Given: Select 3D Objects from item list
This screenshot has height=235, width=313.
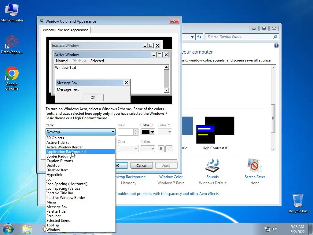Looking at the screenshot, I should coord(80,138).
